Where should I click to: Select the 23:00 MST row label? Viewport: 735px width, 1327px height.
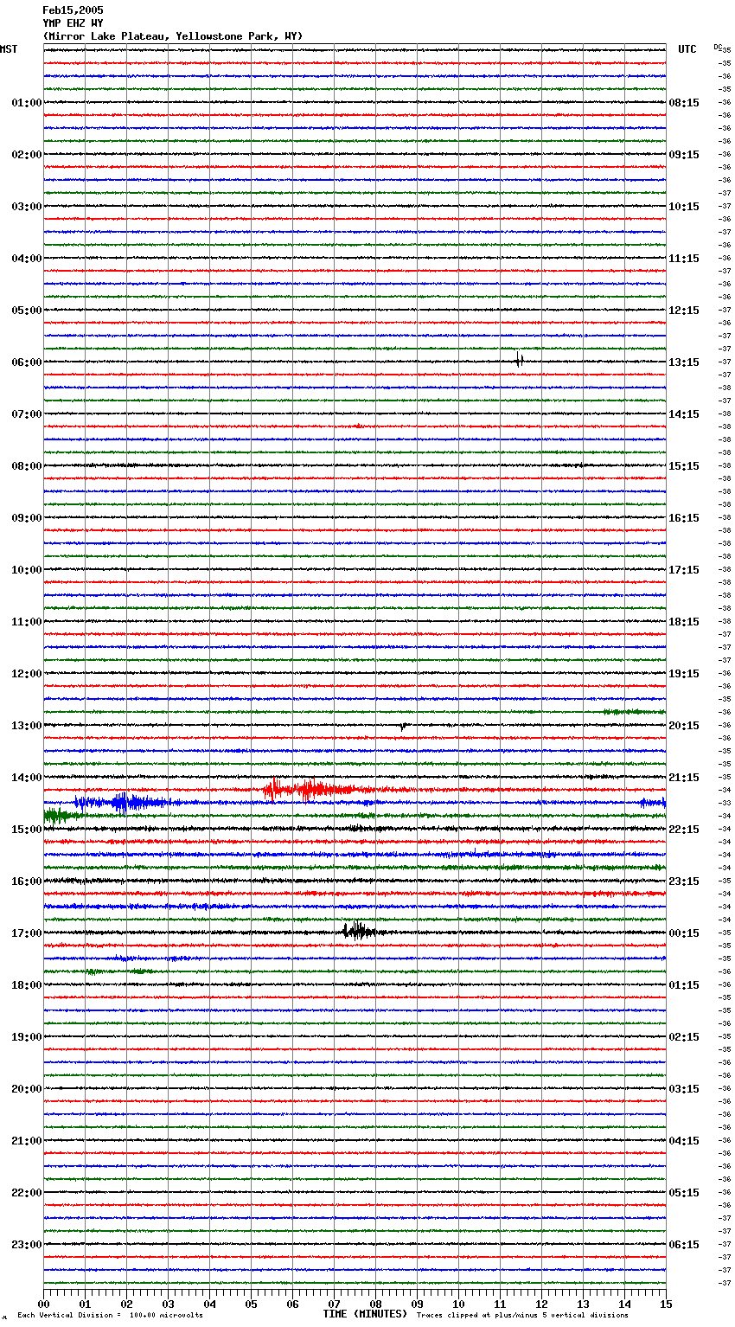click(27, 1245)
